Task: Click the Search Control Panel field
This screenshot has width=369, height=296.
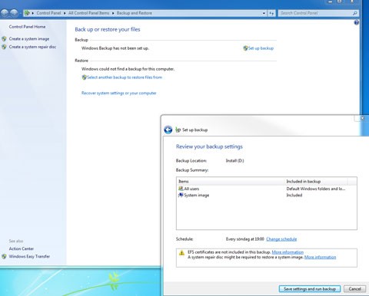Action: tap(318, 13)
